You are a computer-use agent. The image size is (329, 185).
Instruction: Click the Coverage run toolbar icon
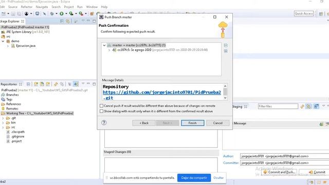(x=71, y=14)
